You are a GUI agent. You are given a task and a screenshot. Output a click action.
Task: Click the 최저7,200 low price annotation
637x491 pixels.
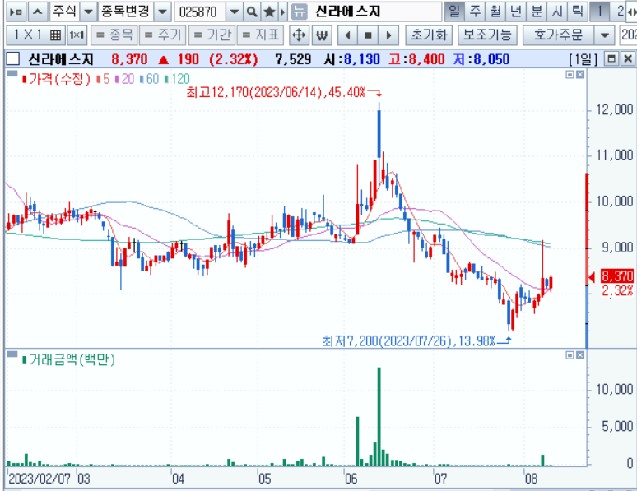[x=416, y=340]
